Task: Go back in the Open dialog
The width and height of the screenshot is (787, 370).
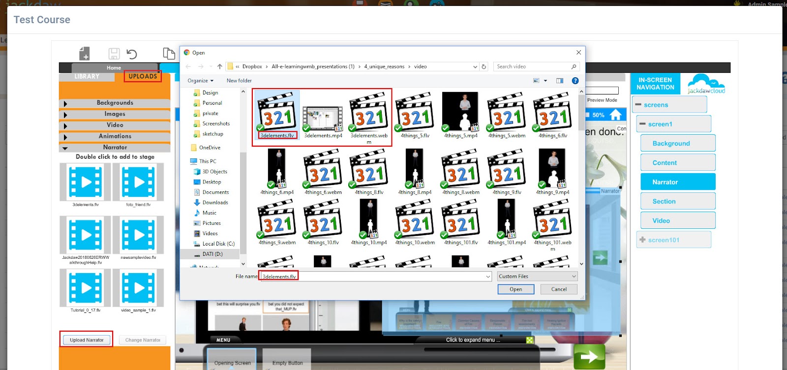Action: pyautogui.click(x=188, y=66)
